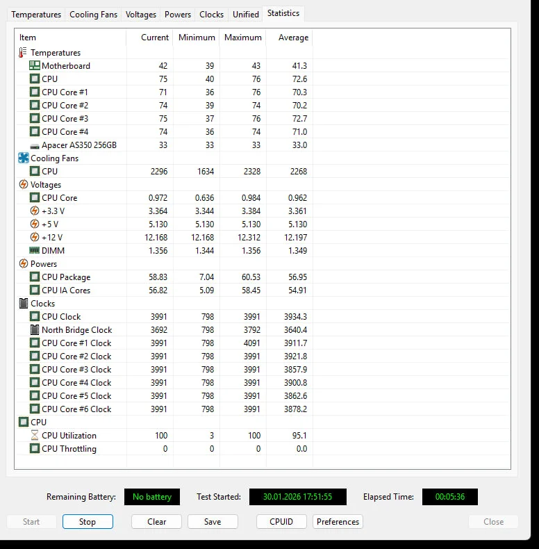Click the Powers section lightning icon
The height and width of the screenshot is (549, 539).
[x=23, y=264]
